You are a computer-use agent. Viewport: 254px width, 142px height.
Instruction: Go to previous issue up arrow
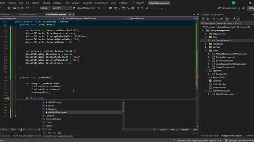pyautogui.click(x=31, y=129)
